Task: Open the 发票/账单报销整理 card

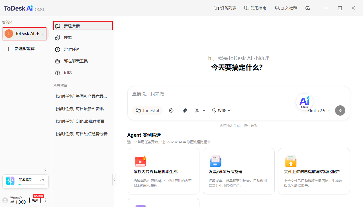Action: pos(239,171)
